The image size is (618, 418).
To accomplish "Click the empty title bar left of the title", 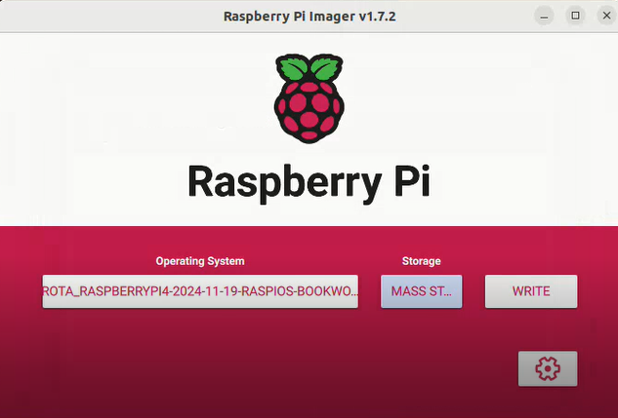I will [x=98, y=16].
